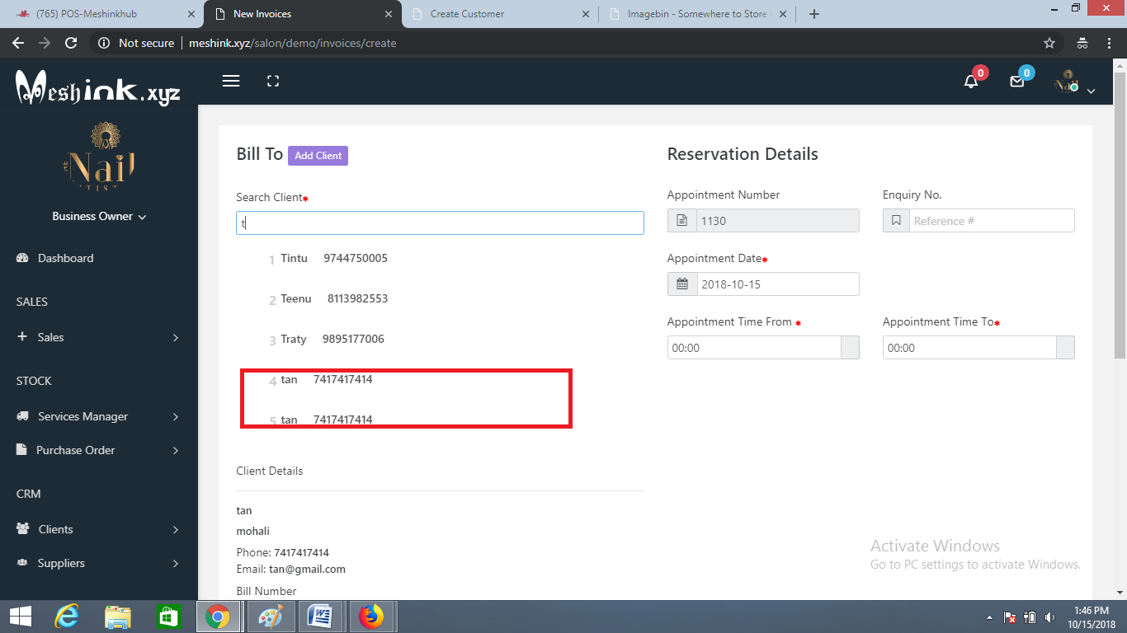Click the Enquiry No. reference field
The height and width of the screenshot is (633, 1127).
click(992, 221)
